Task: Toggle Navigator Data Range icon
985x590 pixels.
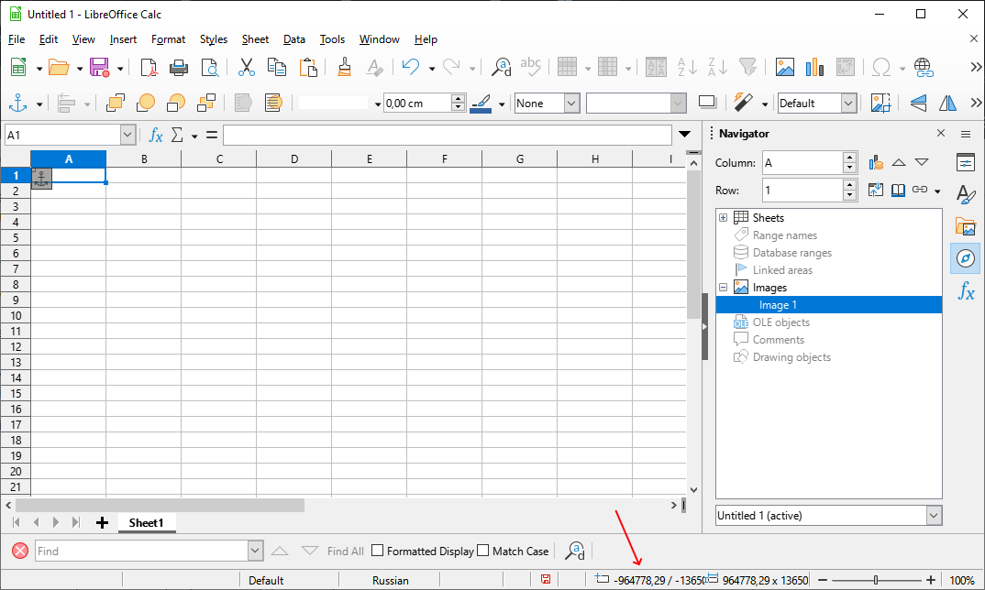Action: (876, 162)
